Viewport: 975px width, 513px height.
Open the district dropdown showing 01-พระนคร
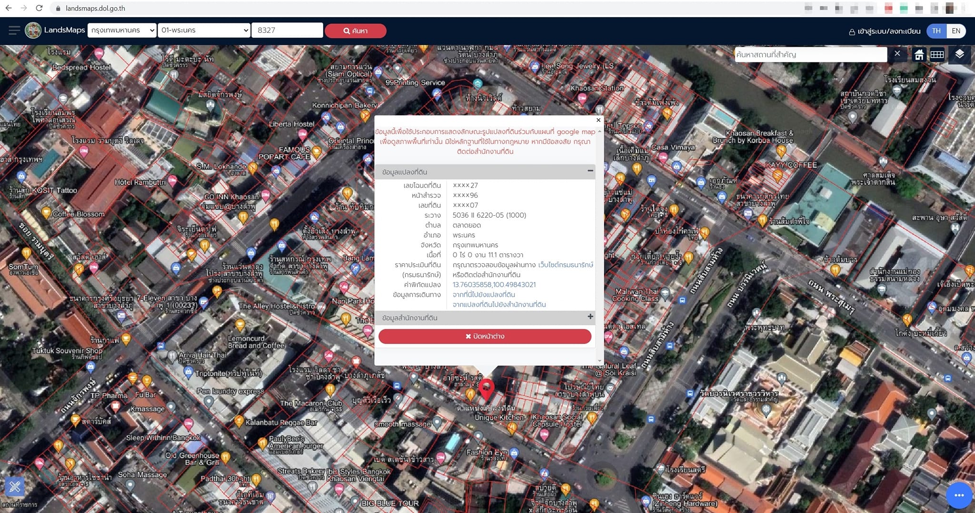click(204, 30)
